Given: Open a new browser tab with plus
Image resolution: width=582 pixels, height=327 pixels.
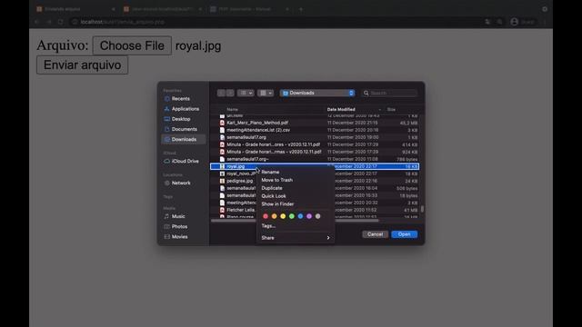Looking at the screenshot, I should [301, 9].
